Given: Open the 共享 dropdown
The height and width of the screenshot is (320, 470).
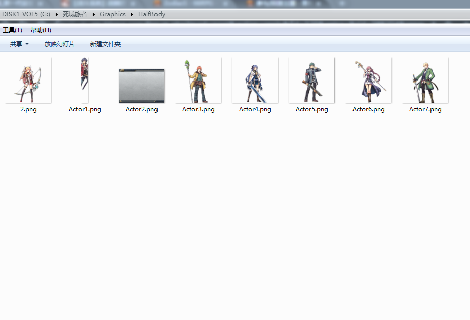Looking at the screenshot, I should [19, 44].
